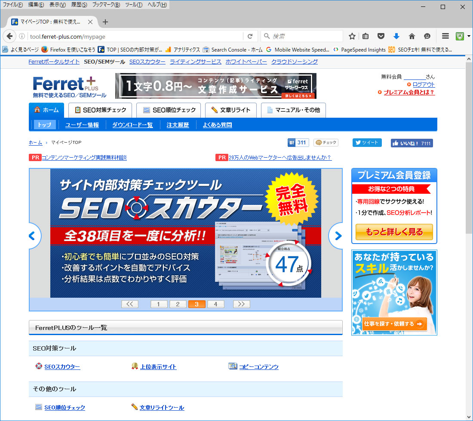The height and width of the screenshot is (421, 473).
Task: Click the もっと詳しく見る button
Action: (394, 232)
